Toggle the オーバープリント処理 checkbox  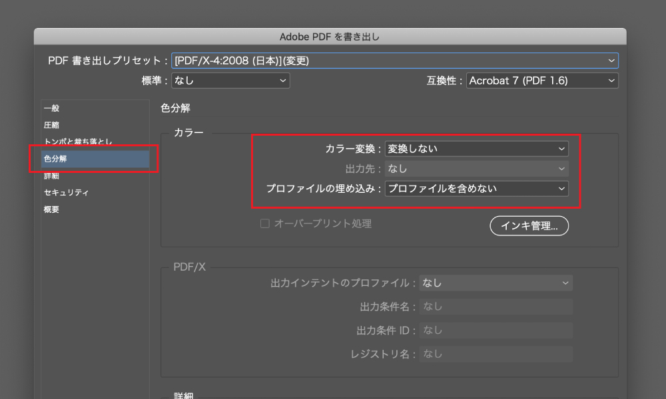click(265, 224)
